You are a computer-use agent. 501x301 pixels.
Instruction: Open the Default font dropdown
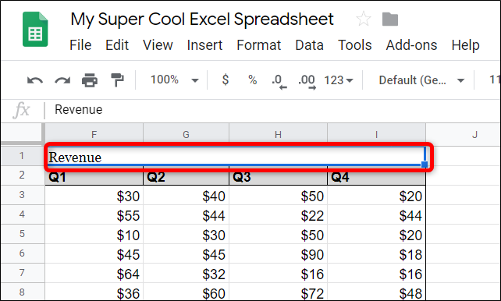point(421,80)
